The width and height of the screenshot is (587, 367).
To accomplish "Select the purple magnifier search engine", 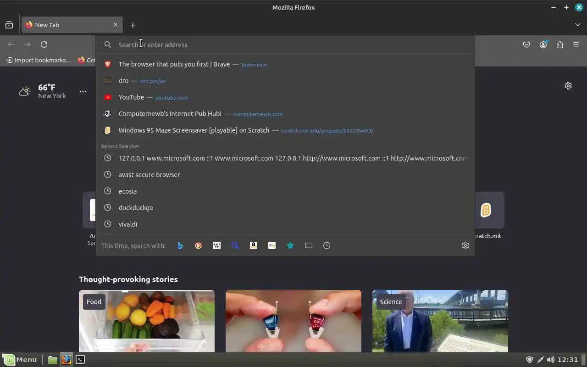I will [235, 245].
